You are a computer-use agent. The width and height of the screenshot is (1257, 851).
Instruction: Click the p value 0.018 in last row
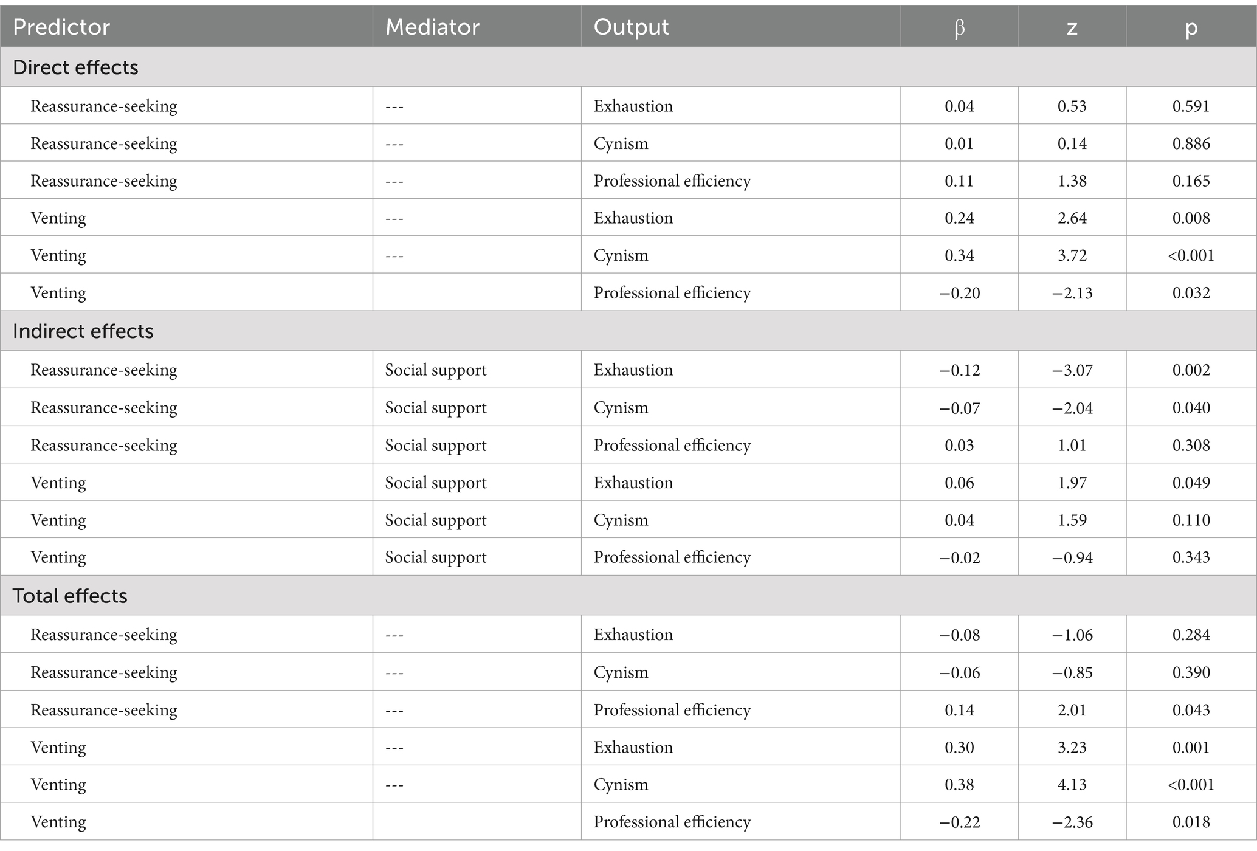click(x=1191, y=822)
